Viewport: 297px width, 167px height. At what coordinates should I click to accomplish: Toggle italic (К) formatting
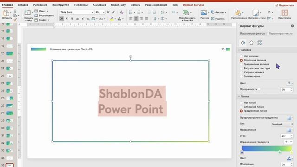pos(67,19)
